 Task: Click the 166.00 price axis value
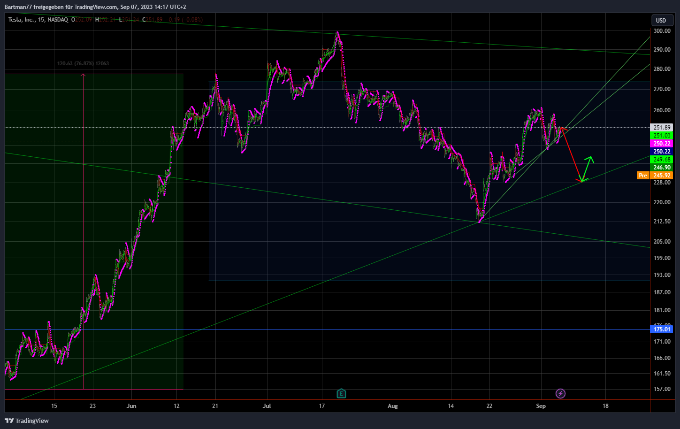[662, 358]
